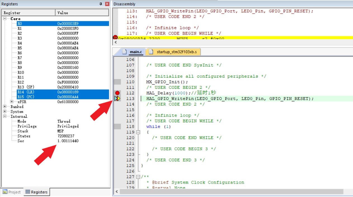Select the Stack row under Internal

[63, 131]
